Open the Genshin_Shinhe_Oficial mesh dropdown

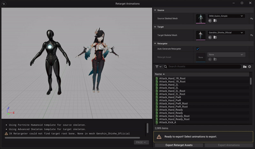(226, 33)
